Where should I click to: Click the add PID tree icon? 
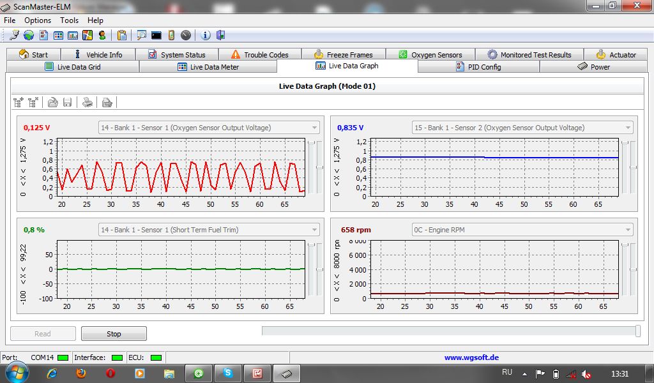[19, 102]
